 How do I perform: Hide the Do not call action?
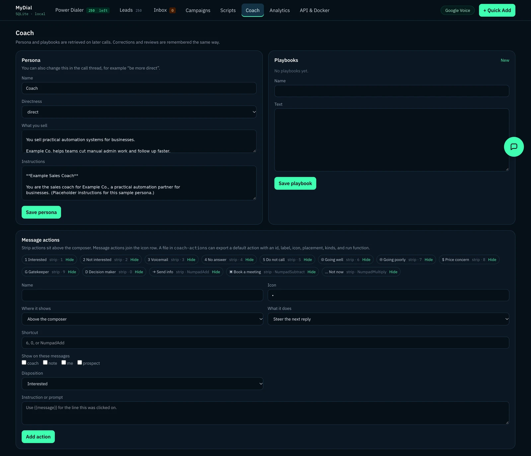tap(308, 260)
